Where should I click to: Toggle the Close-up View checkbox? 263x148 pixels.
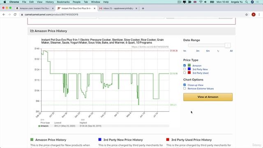click(185, 85)
